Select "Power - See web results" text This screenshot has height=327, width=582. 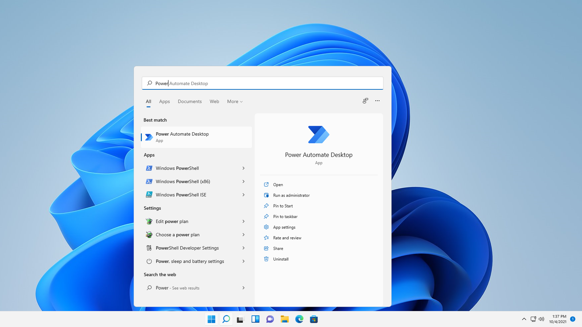coord(177,288)
